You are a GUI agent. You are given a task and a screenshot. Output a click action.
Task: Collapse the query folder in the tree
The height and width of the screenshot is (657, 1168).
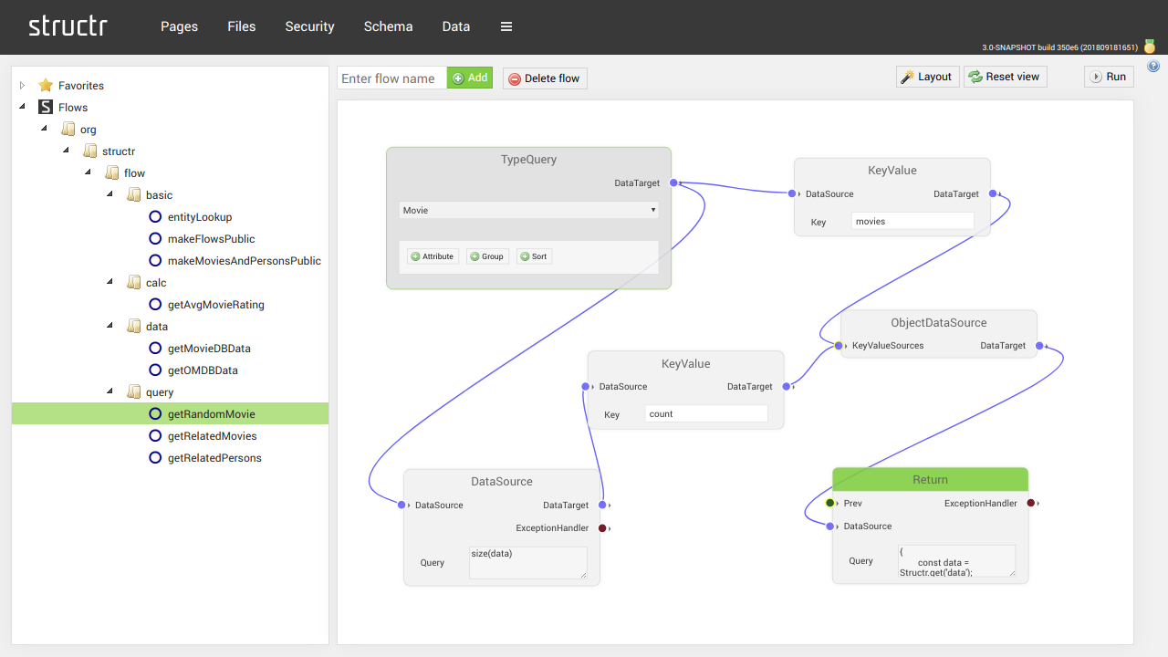pos(109,391)
